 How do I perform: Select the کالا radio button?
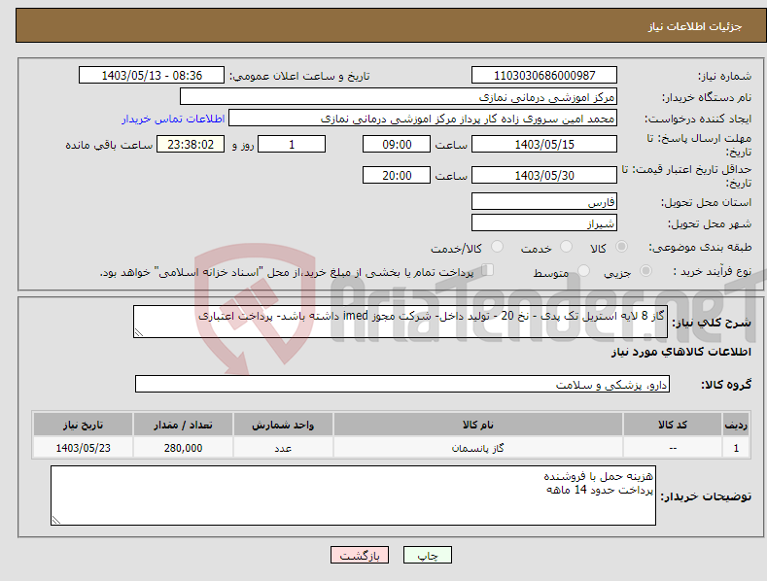[x=621, y=247]
